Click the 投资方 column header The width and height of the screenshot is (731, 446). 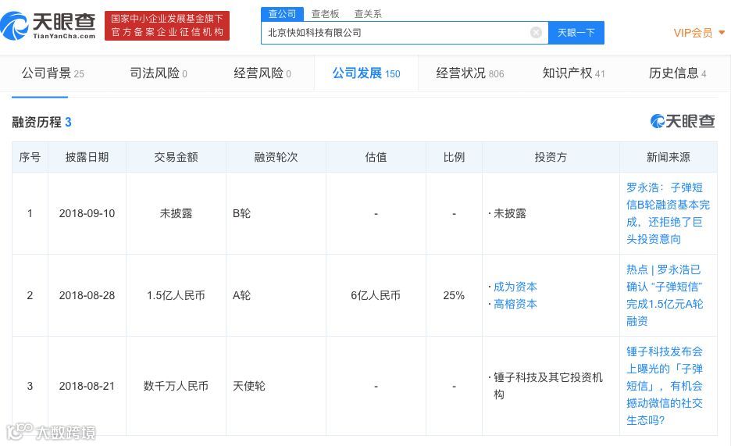point(551,157)
